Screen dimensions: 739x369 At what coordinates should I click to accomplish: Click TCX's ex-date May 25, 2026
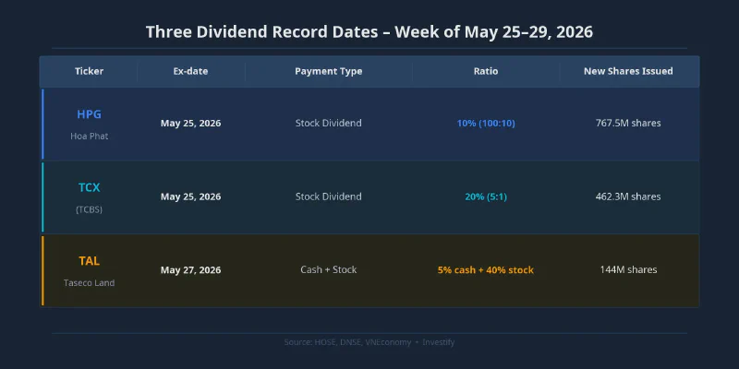tap(190, 196)
